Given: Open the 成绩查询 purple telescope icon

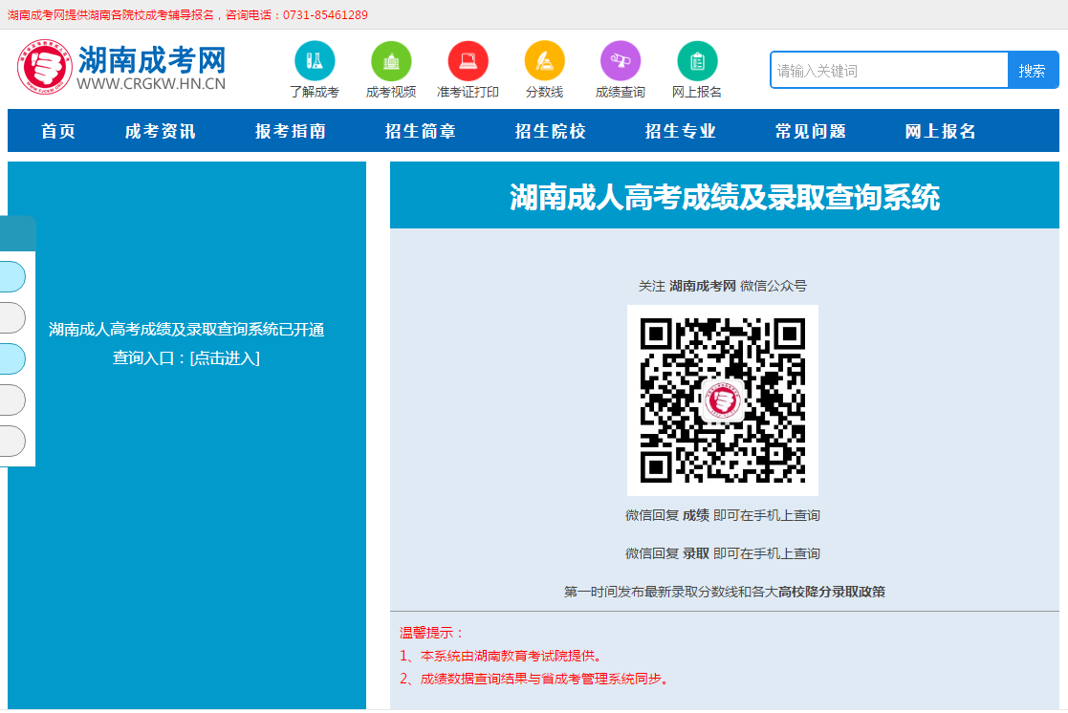Looking at the screenshot, I should click(x=621, y=60).
